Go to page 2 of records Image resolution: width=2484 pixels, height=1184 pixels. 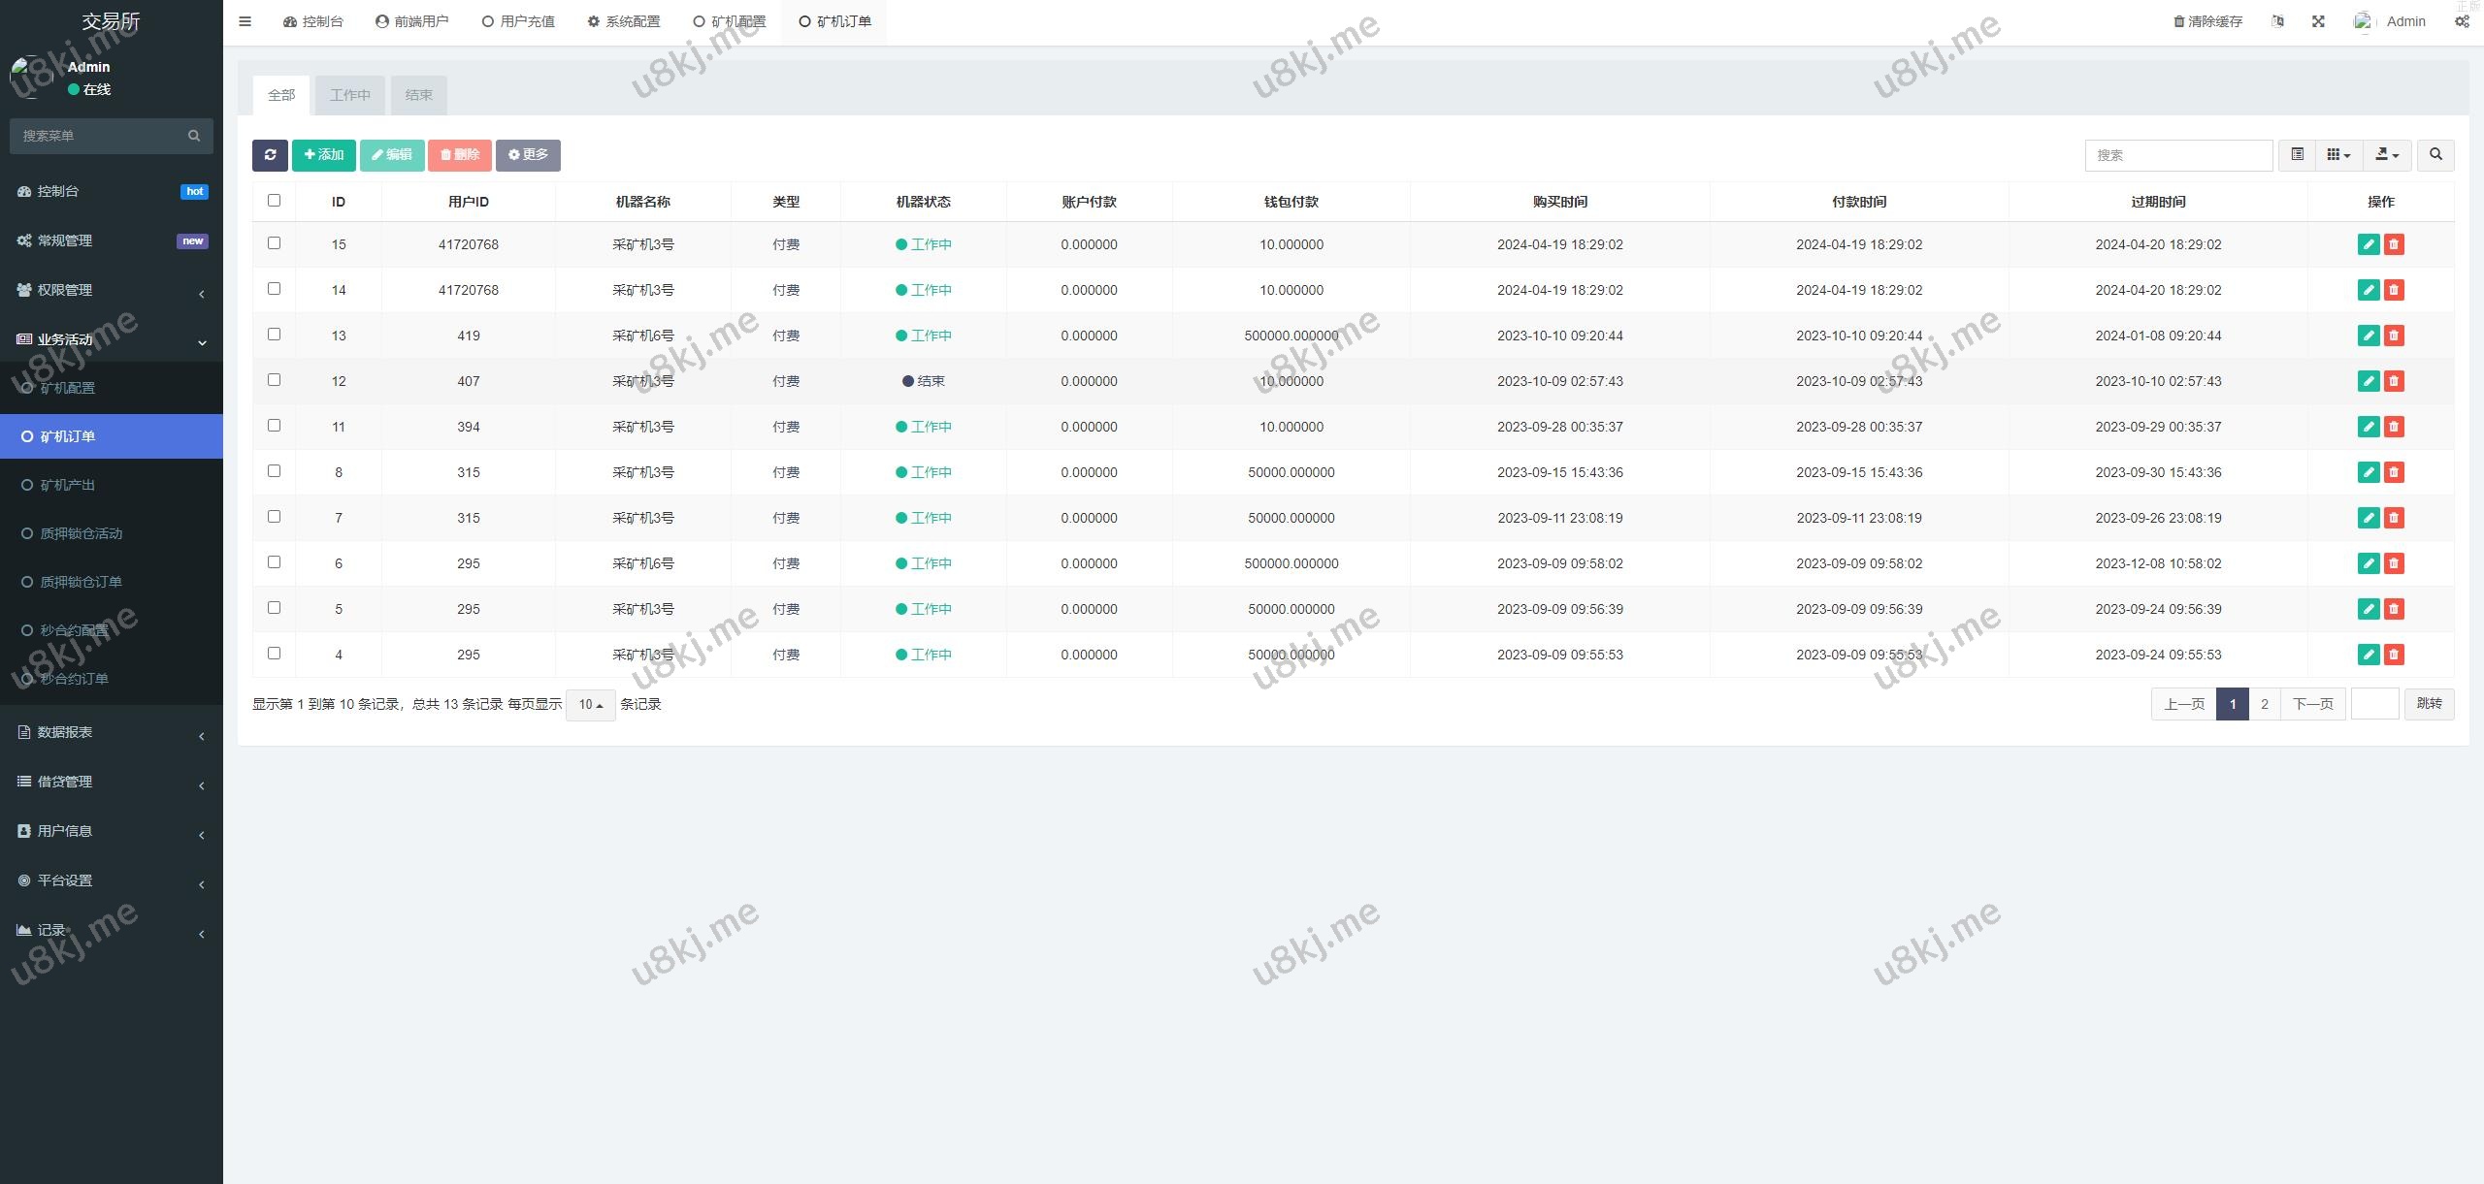2265,704
